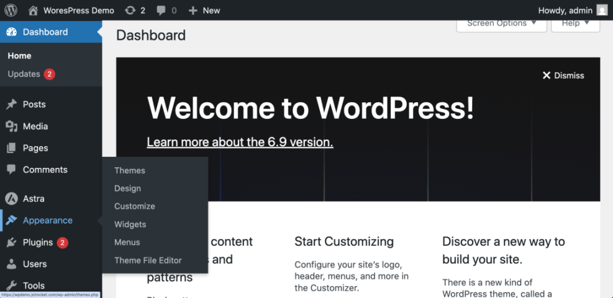Click the Welcome to WordPress! heading

tap(311, 108)
